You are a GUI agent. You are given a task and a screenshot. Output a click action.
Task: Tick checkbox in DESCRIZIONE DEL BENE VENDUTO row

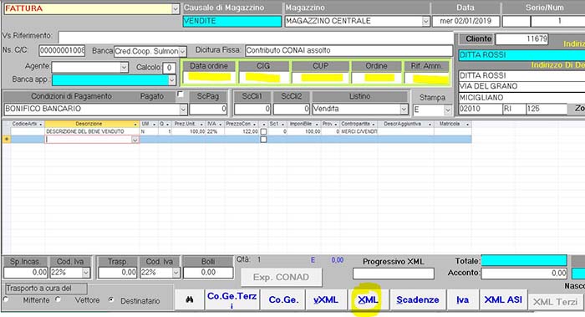pyautogui.click(x=263, y=131)
